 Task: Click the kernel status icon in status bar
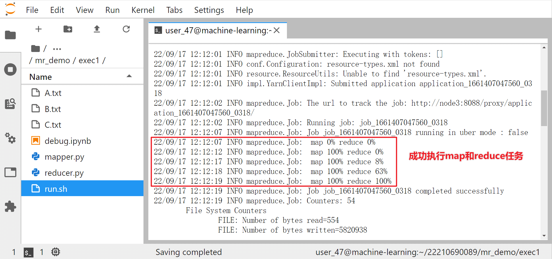point(55,252)
